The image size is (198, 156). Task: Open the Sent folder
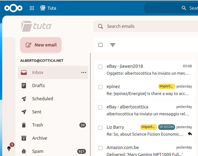(53, 112)
